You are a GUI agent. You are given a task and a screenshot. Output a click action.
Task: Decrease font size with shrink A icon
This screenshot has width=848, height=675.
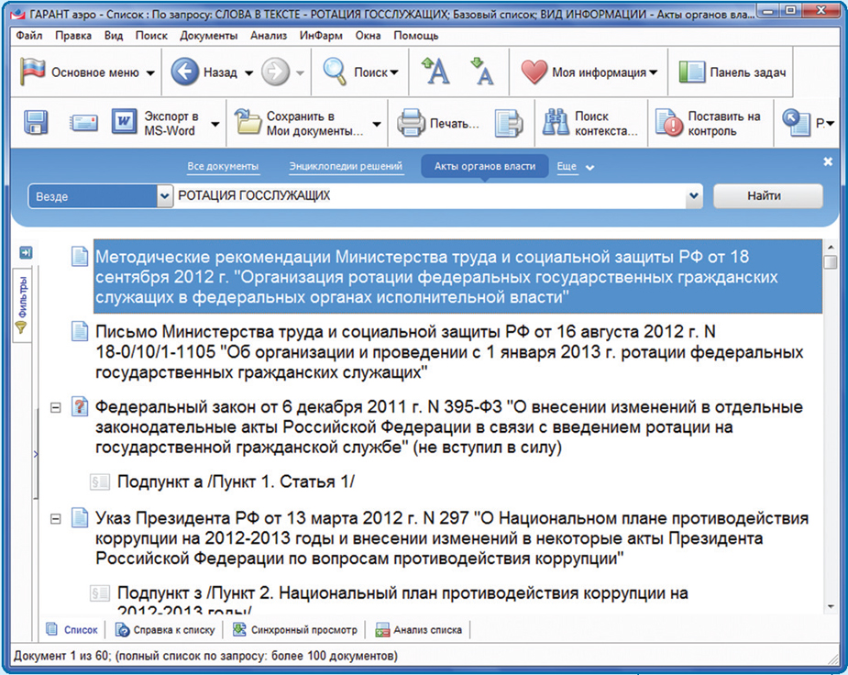pos(481,72)
